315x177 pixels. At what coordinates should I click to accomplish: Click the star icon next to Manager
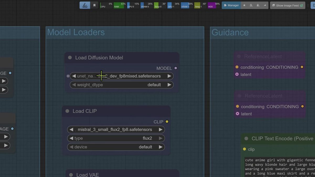coord(244,5)
